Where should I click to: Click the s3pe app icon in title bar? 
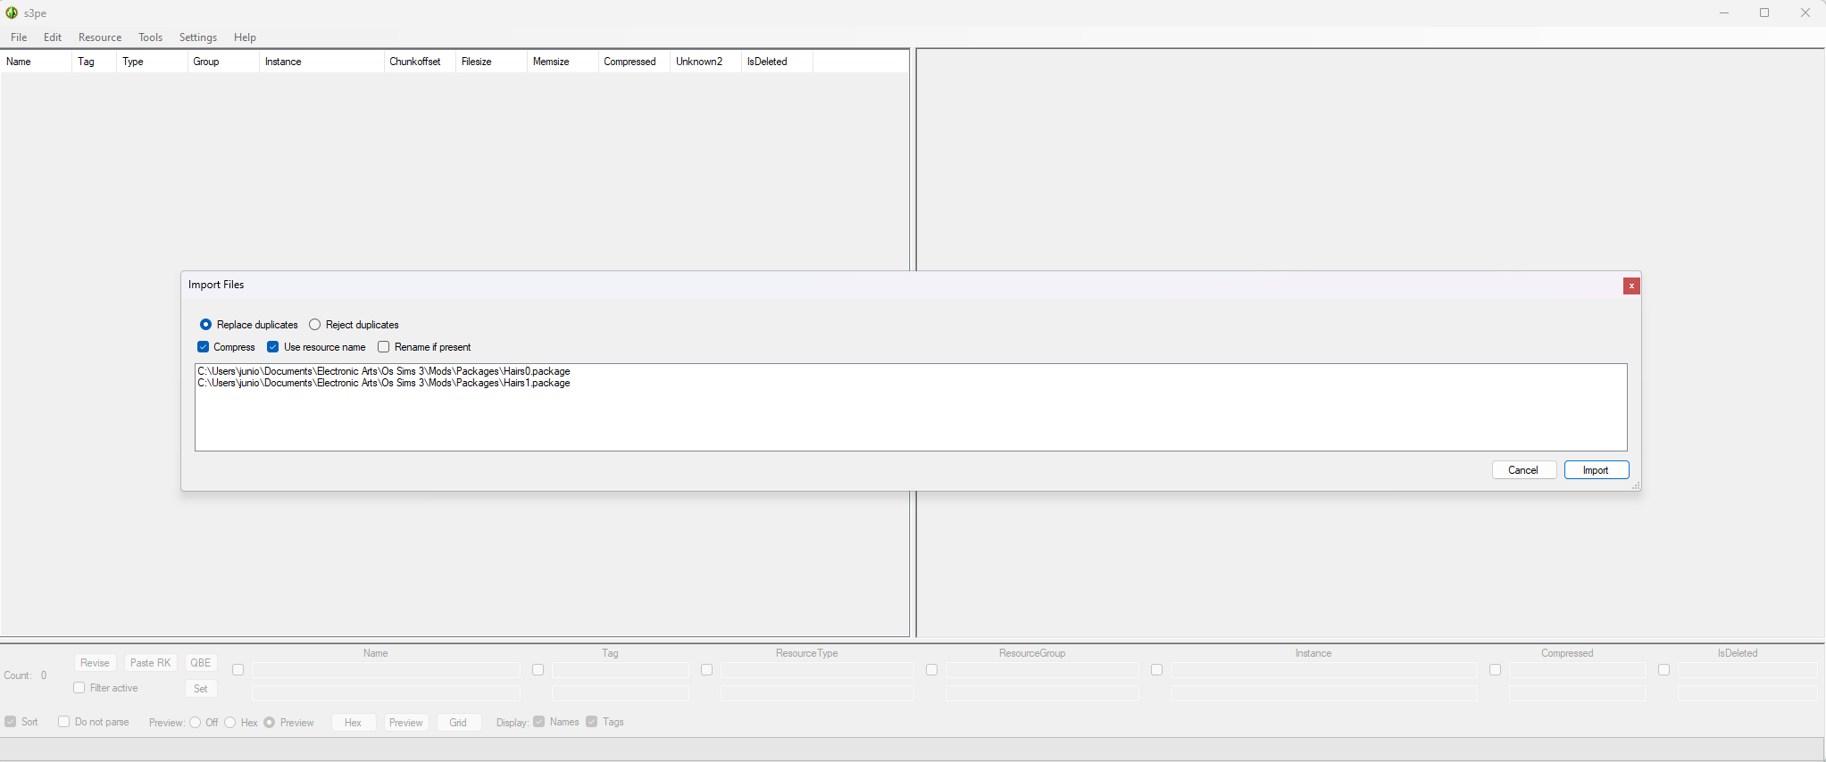pyautogui.click(x=12, y=12)
